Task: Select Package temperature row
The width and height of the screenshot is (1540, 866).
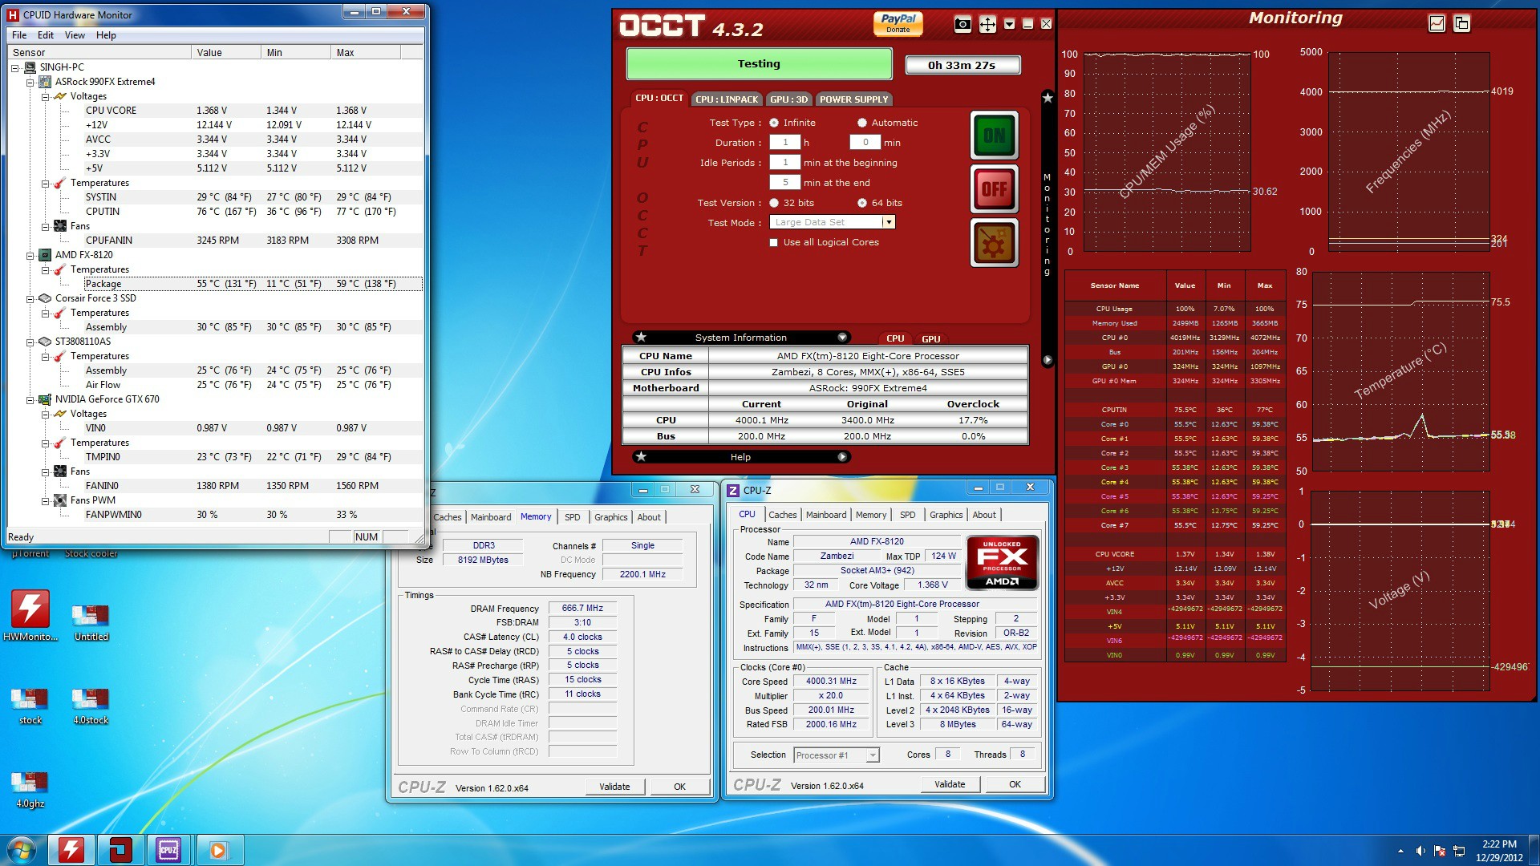Action: coord(253,284)
